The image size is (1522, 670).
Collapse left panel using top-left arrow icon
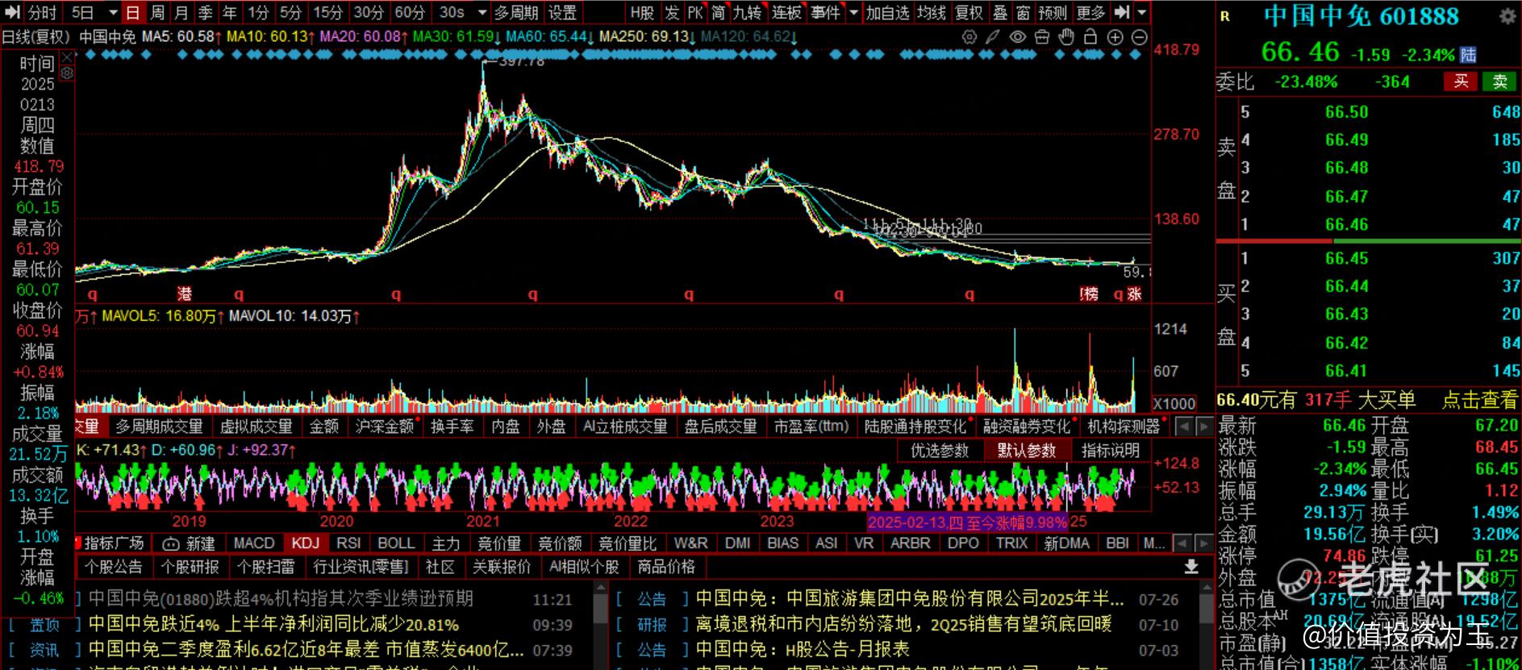pyautogui.click(x=12, y=12)
